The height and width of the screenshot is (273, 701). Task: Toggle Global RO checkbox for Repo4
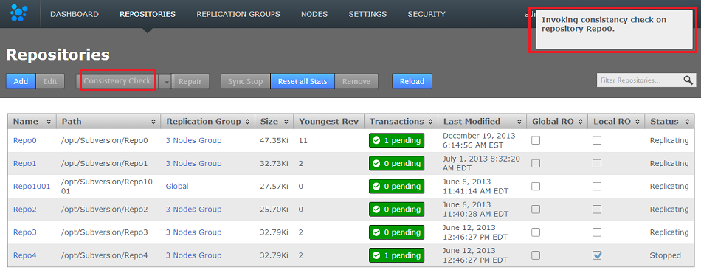536,255
